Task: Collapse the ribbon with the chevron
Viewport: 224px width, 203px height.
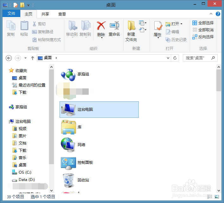Action: (211, 14)
